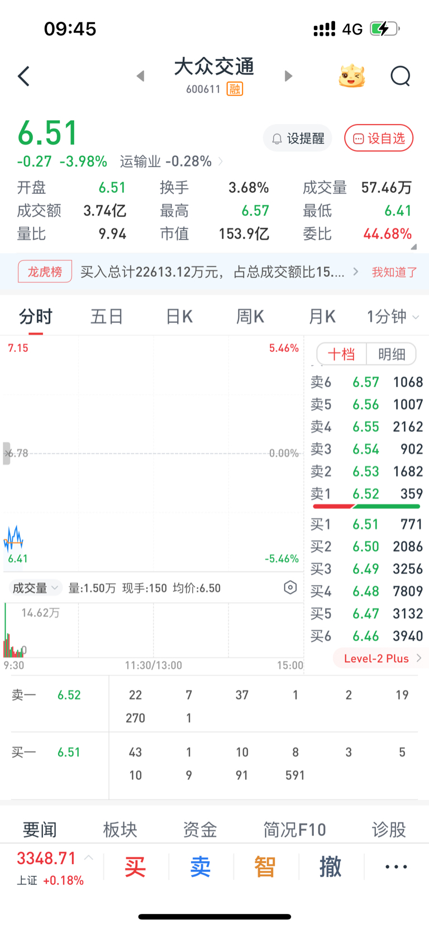
Task: Tap 卖一 queue price 6.52
Action: [x=69, y=695]
